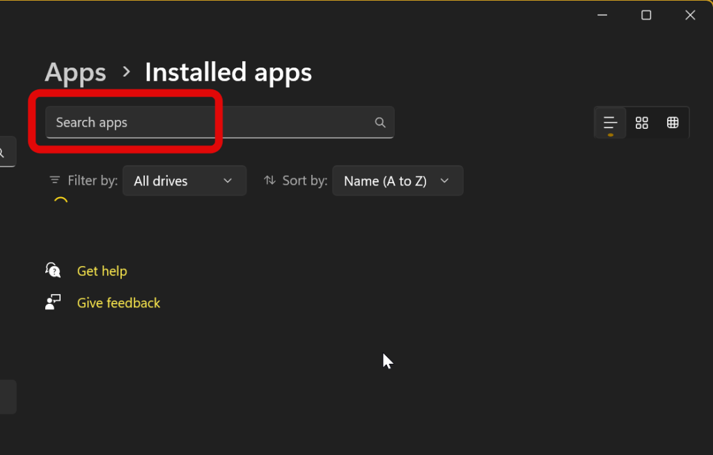Switch to grid view layout icon

(642, 123)
